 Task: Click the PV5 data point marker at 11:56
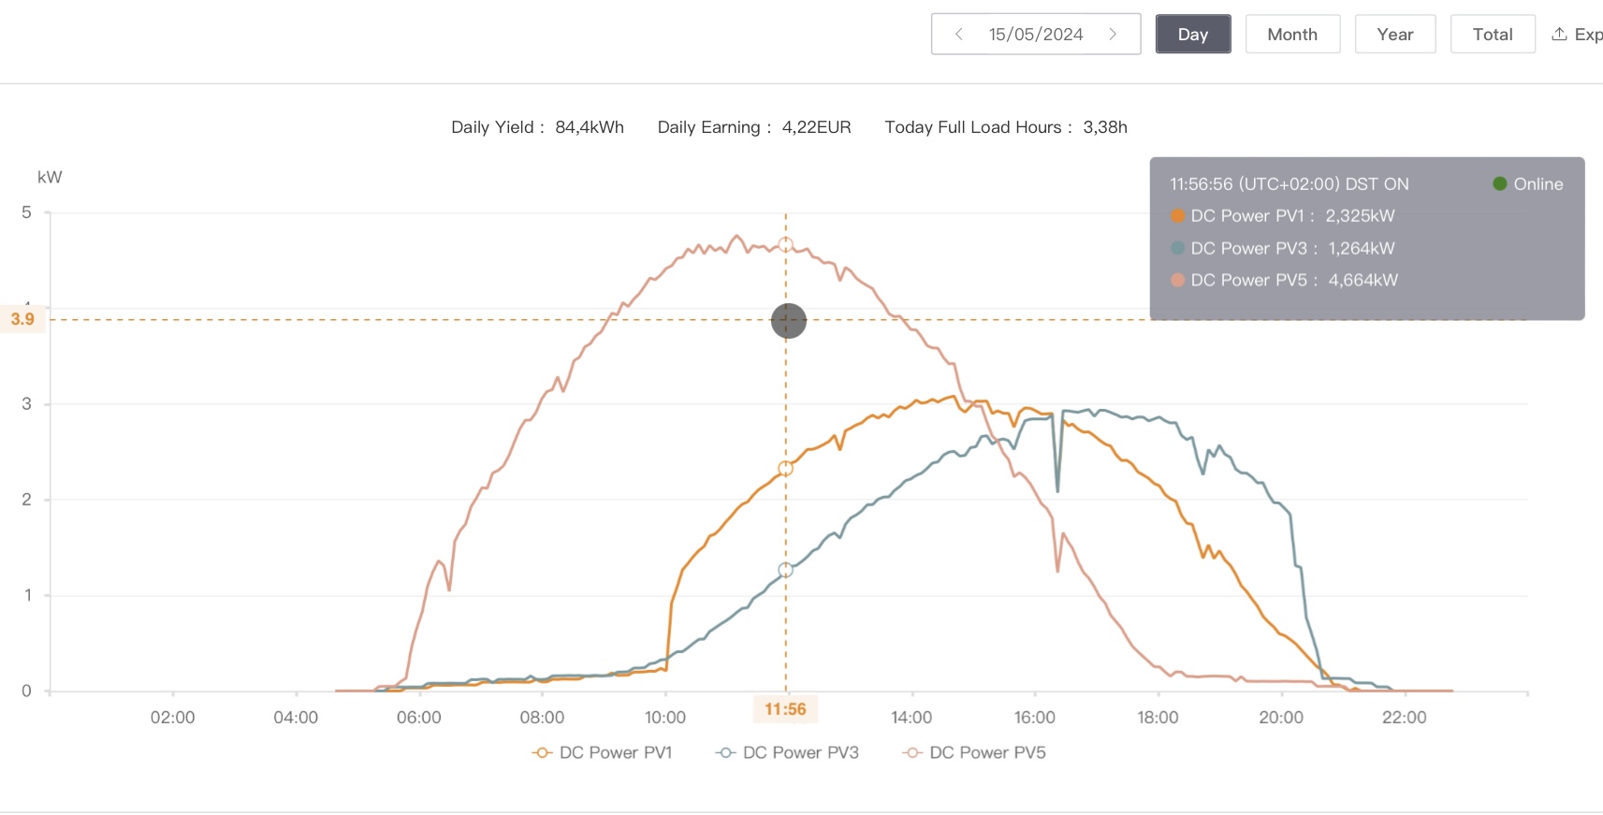(785, 245)
